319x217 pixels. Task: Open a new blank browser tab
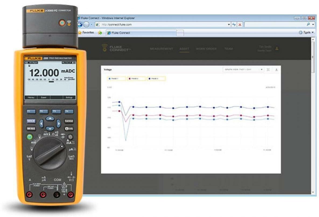pos(180,33)
